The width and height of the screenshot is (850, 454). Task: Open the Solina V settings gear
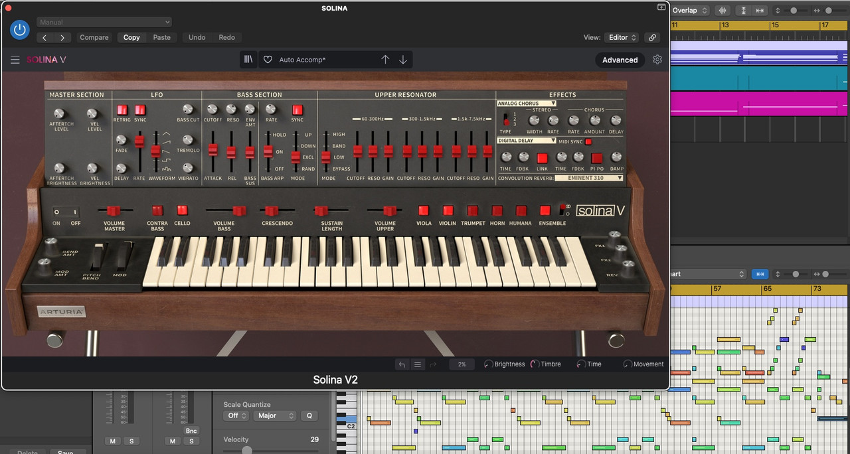click(657, 60)
